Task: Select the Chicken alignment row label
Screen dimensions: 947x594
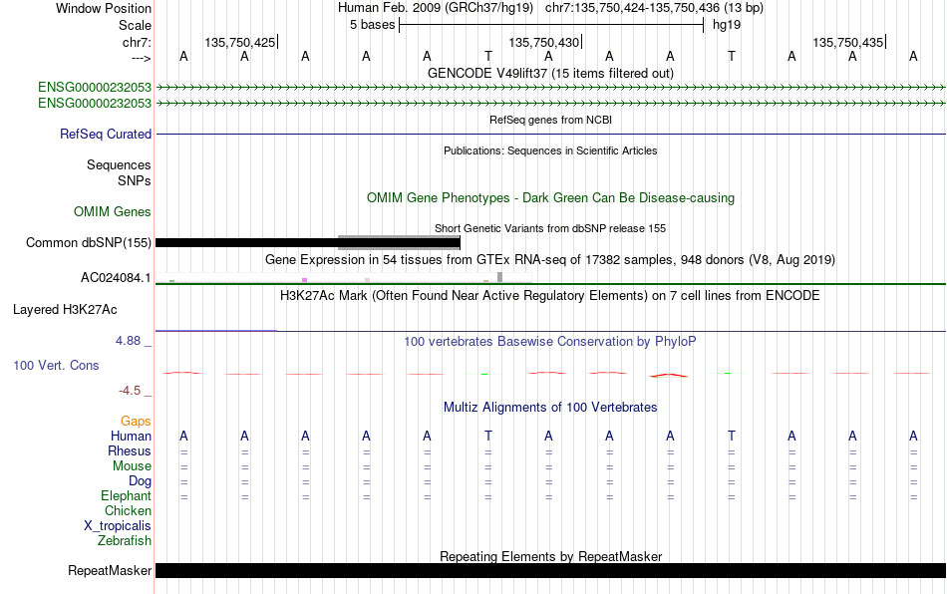Action: click(128, 510)
